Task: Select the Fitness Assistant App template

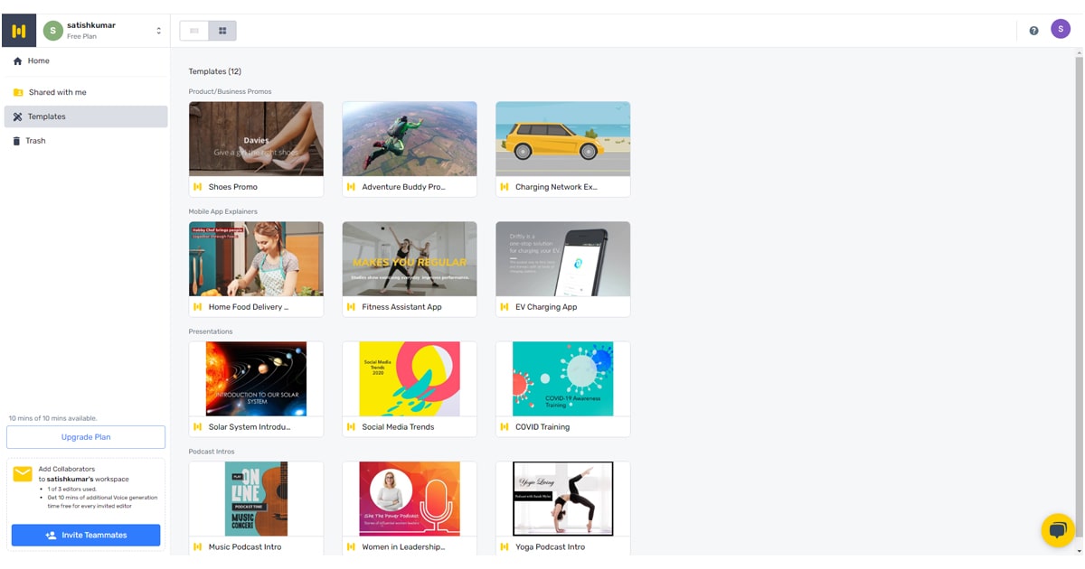Action: pos(409,258)
